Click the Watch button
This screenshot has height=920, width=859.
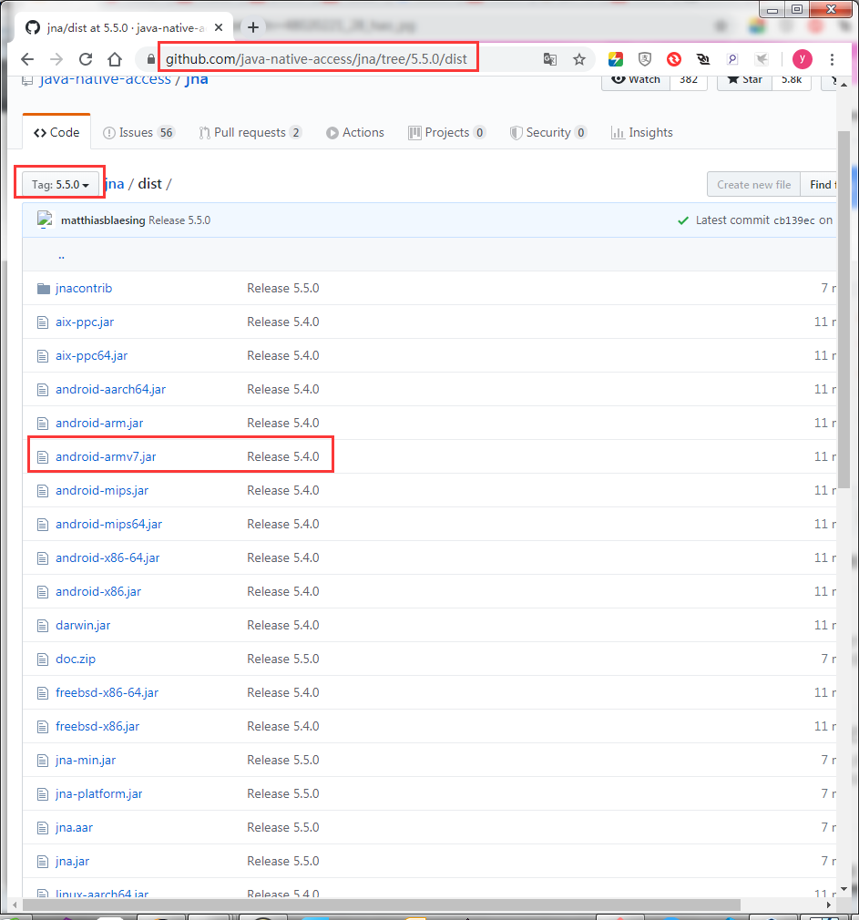tap(636, 80)
